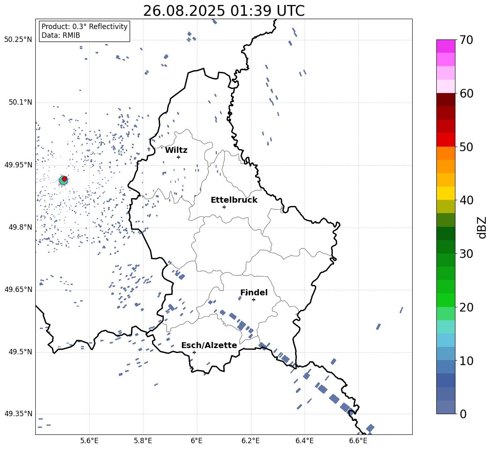Click the 5.8°E longitude label

[143, 441]
